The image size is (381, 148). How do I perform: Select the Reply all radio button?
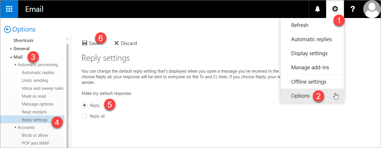(84, 116)
